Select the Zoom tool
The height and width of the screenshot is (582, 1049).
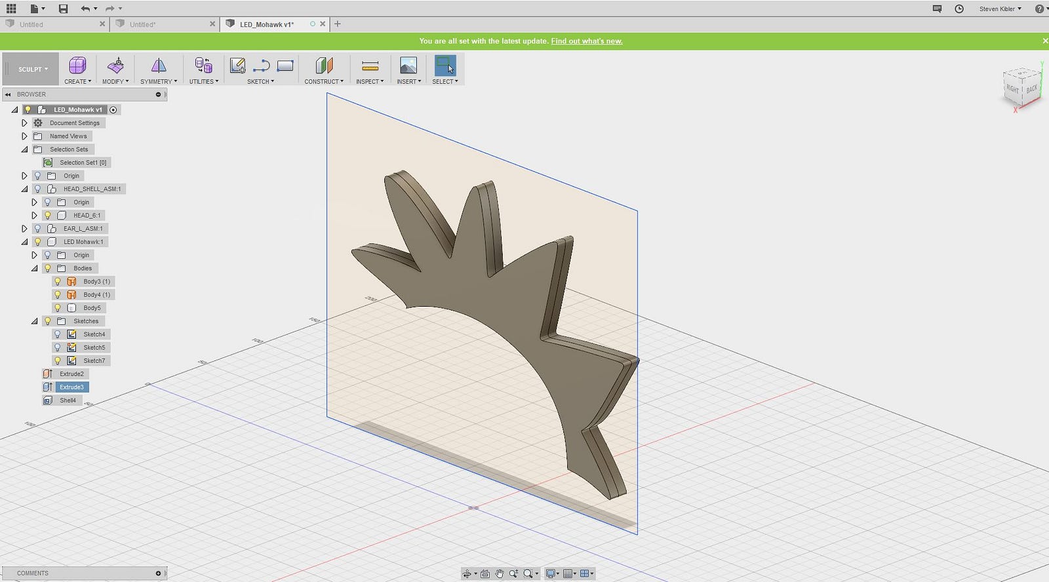(x=513, y=573)
